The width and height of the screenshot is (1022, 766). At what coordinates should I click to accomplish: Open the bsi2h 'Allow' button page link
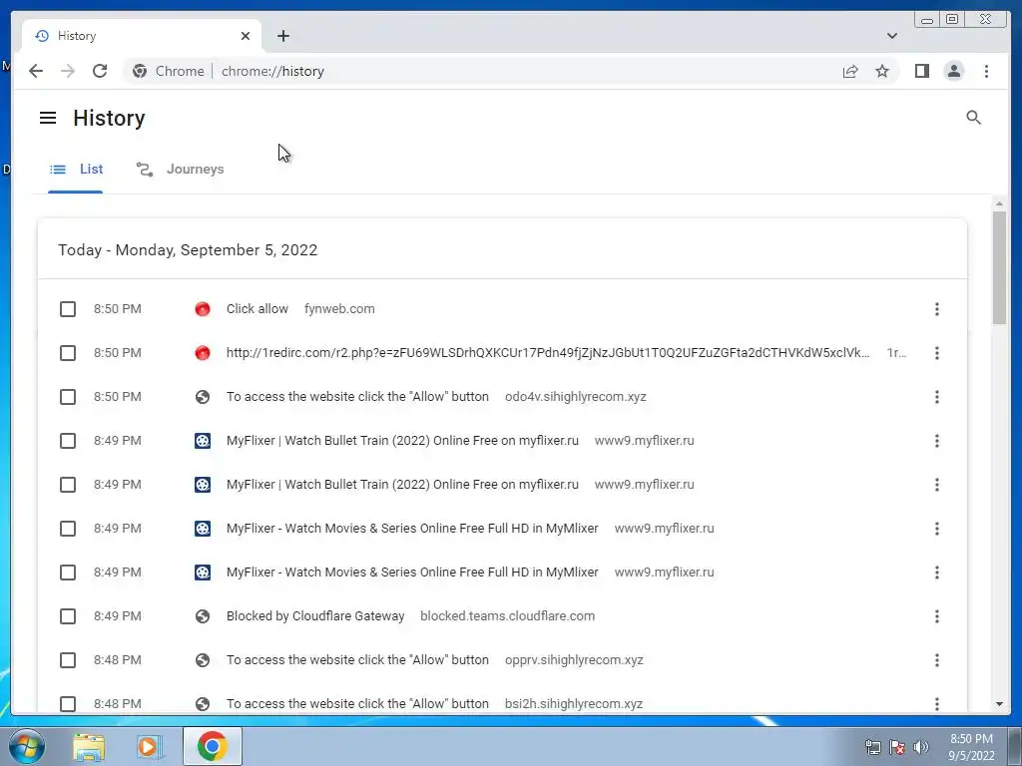357,704
